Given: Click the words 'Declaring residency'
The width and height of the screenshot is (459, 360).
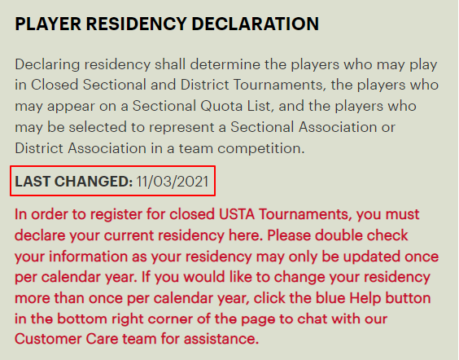Looking at the screenshot, I should (x=82, y=64).
